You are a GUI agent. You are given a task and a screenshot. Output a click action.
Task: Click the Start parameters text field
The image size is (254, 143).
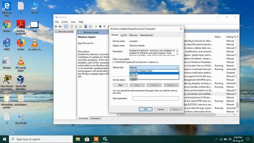(156, 99)
